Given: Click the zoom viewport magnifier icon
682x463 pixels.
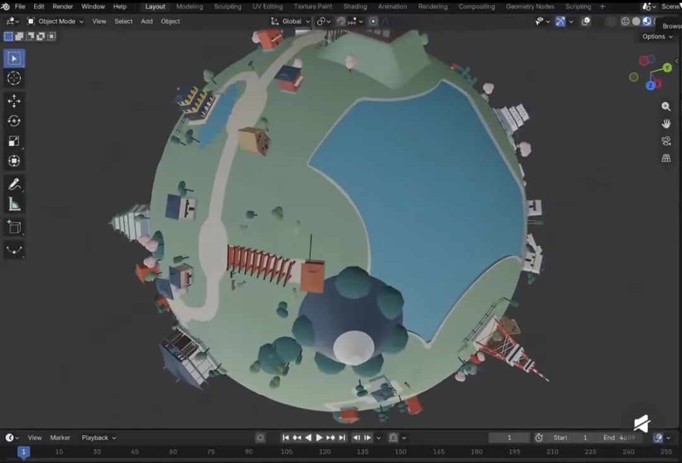Looking at the screenshot, I should (666, 107).
